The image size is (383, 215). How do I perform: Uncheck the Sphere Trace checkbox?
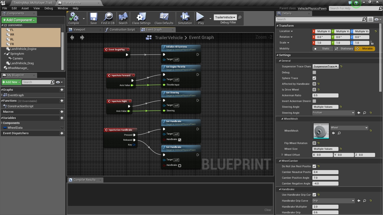pos(314,78)
